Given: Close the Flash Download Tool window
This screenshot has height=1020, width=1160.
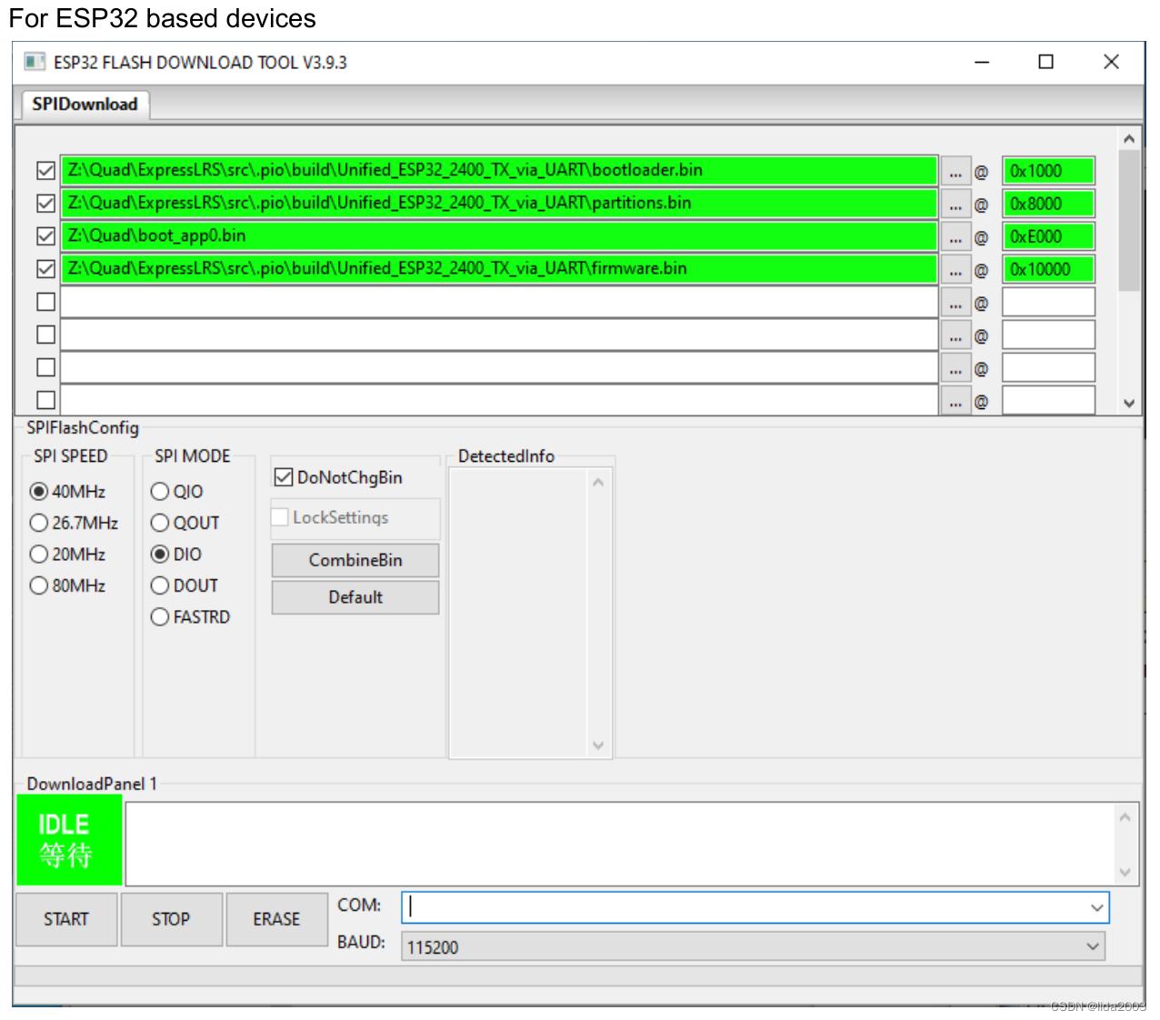Looking at the screenshot, I should tap(1111, 62).
